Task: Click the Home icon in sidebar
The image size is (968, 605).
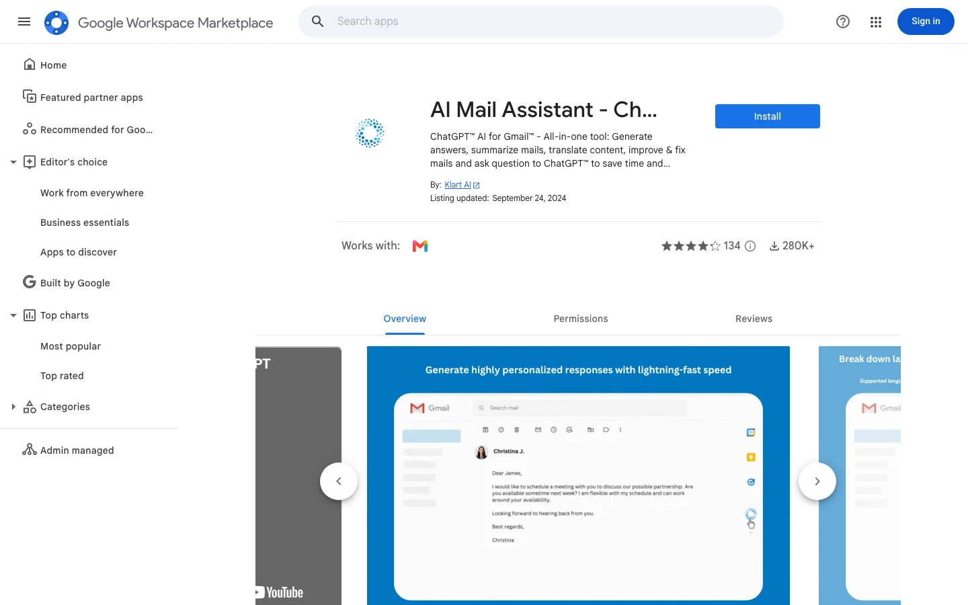Action: click(x=30, y=65)
